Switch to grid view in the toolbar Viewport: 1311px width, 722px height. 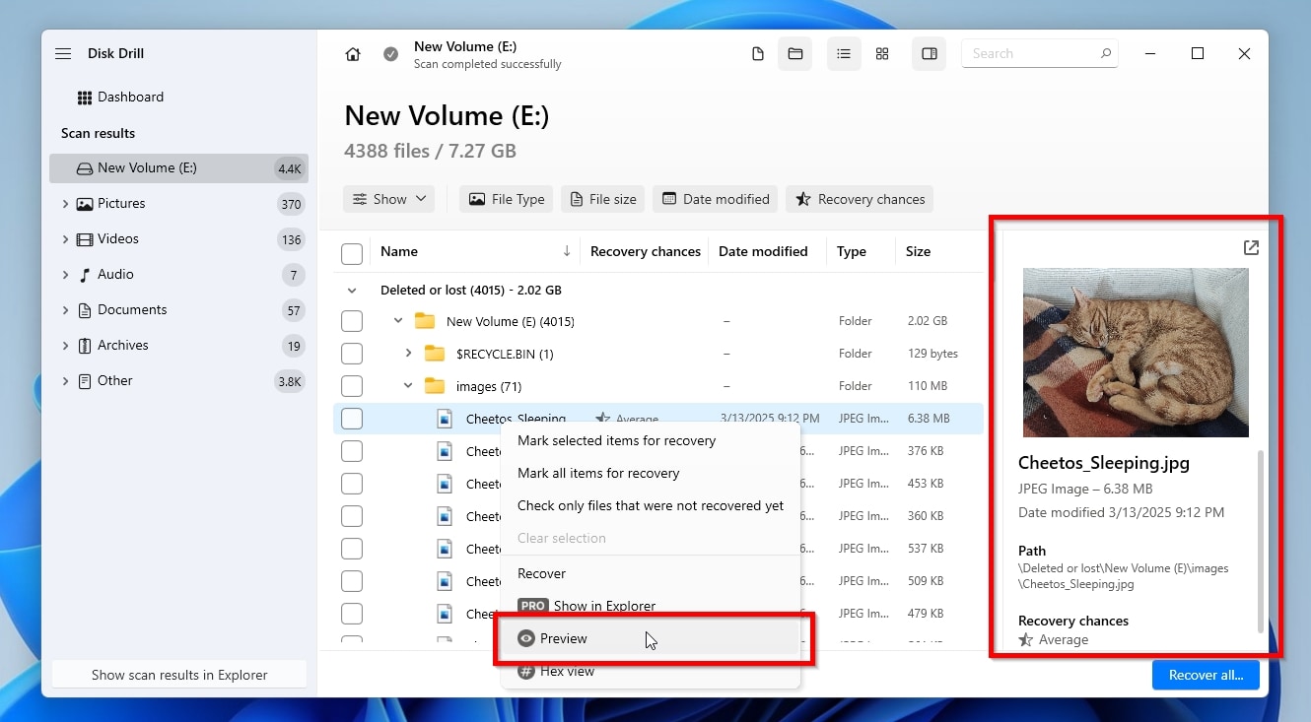[882, 54]
